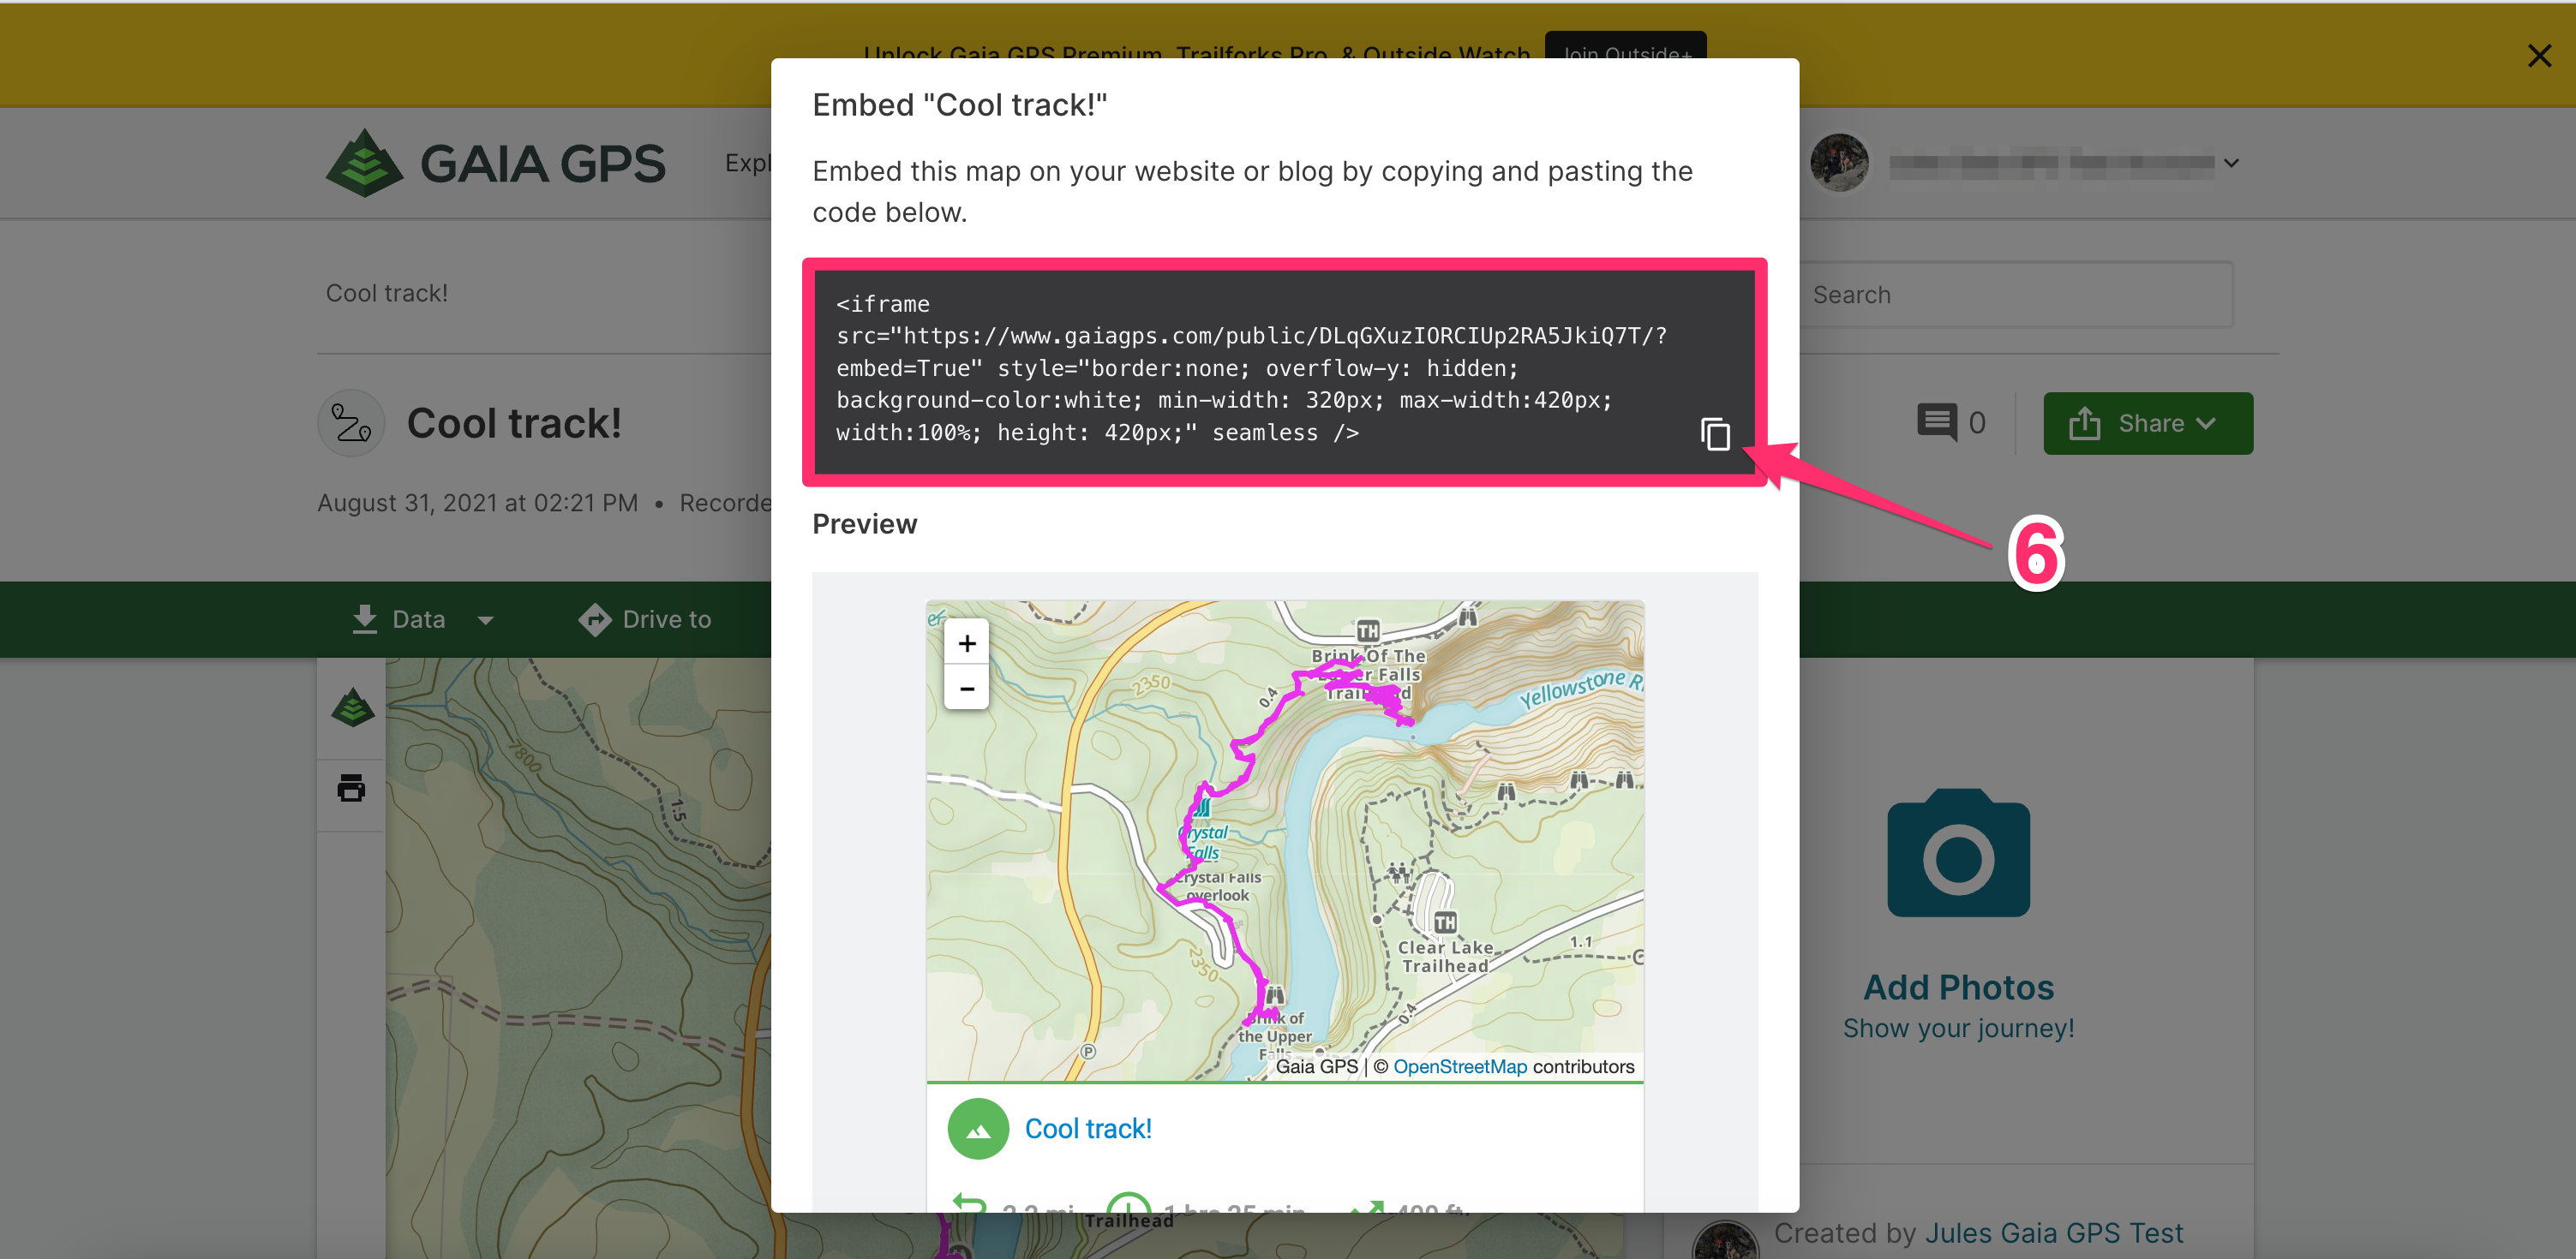Expand the user account menu chevron
The width and height of the screenshot is (2576, 1259).
tap(2231, 163)
